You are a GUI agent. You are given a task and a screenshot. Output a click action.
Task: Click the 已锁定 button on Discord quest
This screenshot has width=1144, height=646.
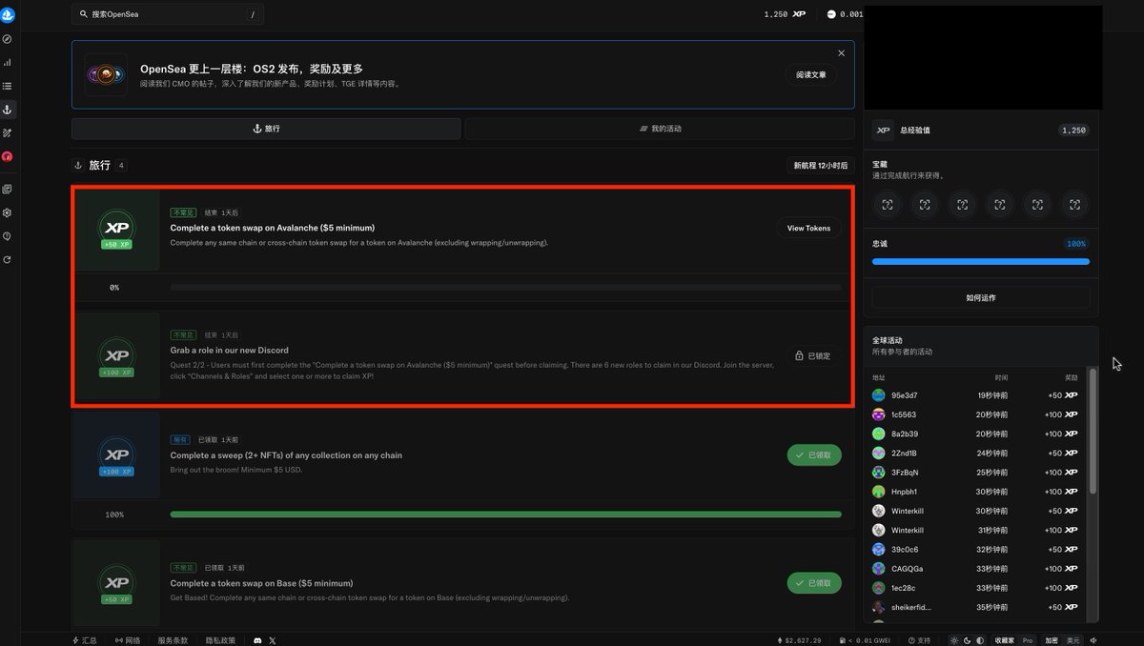pyautogui.click(x=813, y=355)
